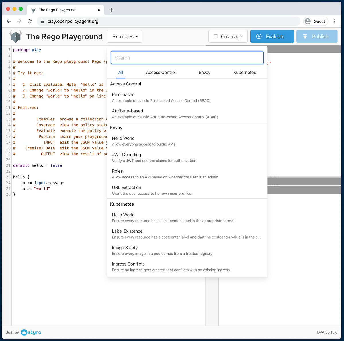Click the Evaluate button

click(x=272, y=36)
